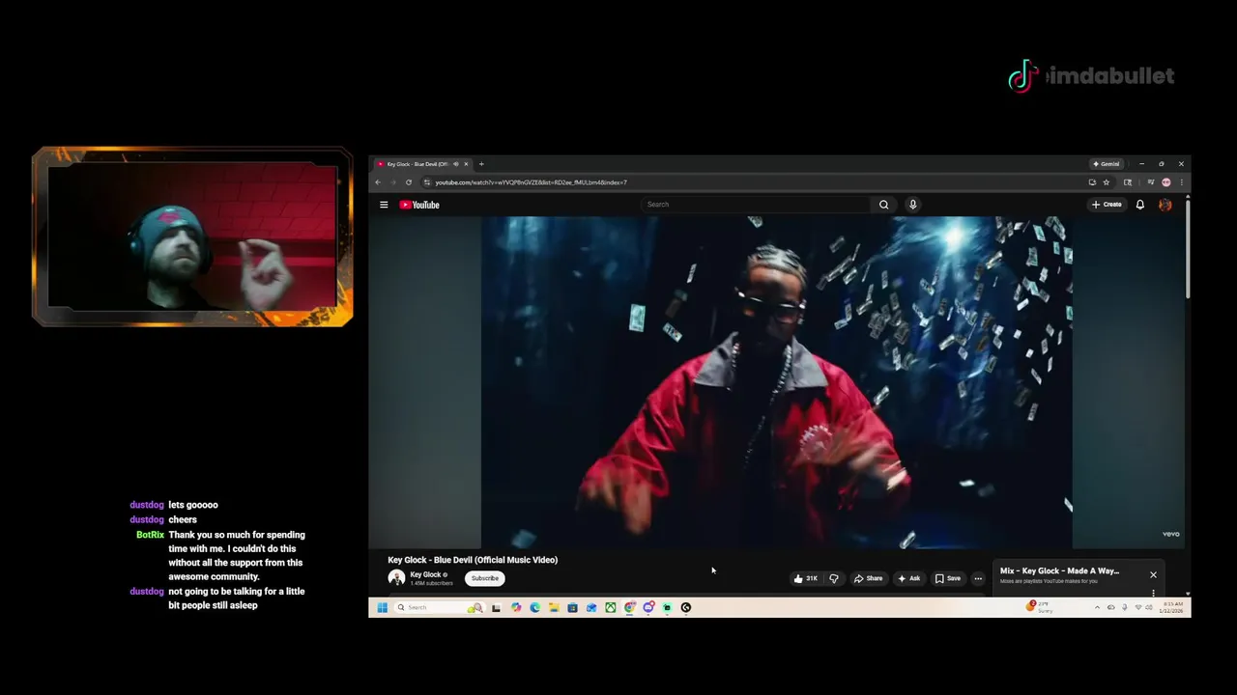Click the video title Key Glock - Blue Devil

click(x=473, y=560)
